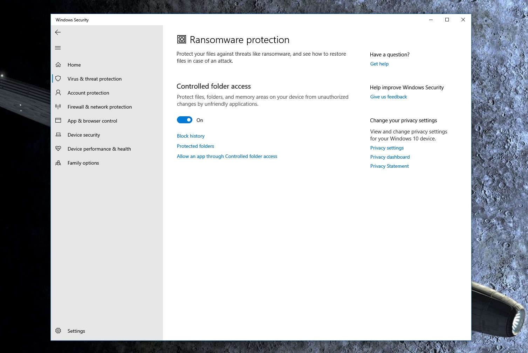The image size is (528, 353).
Task: Click the 'On' toggle state label
Action: [200, 120]
